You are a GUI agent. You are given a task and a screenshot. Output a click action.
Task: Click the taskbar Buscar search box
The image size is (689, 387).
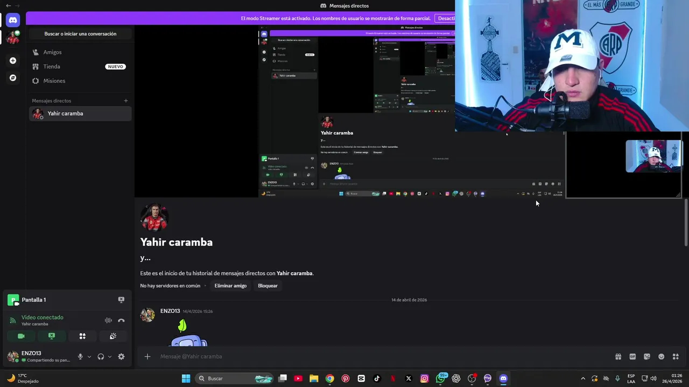point(234,378)
